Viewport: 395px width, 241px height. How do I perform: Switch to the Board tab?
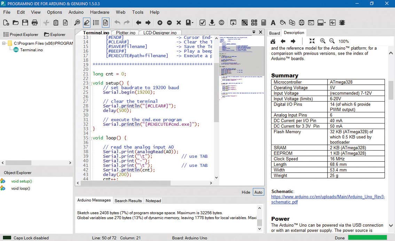pyautogui.click(x=274, y=33)
